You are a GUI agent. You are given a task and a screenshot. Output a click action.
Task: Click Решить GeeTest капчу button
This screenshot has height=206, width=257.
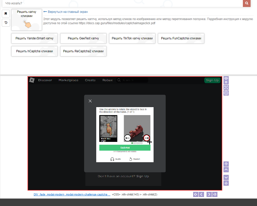pyautogui.click(x=83, y=38)
